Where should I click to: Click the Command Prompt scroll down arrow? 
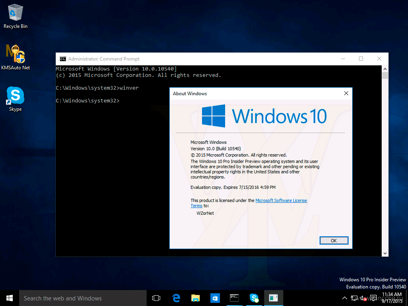[x=385, y=253]
